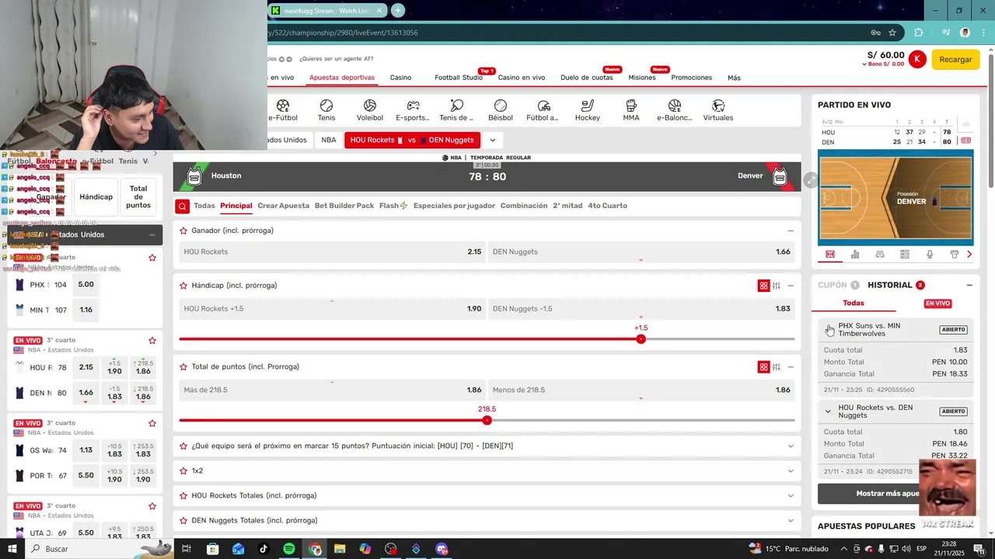Favorite the DEN Nuggets Totales market
The width and height of the screenshot is (995, 559).
tap(183, 521)
